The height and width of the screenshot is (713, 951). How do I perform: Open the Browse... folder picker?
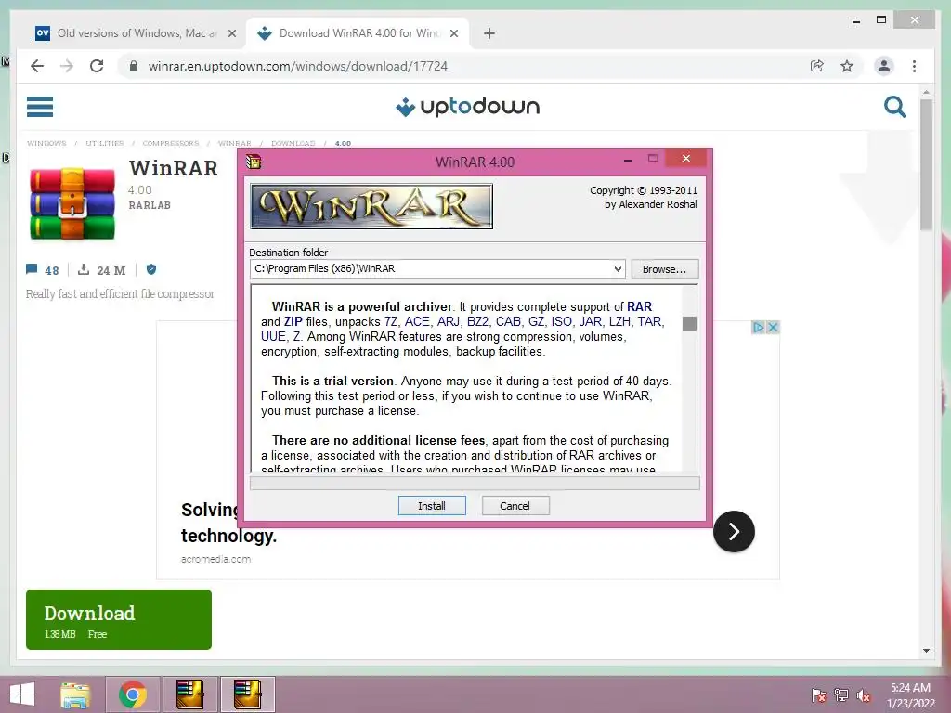tap(665, 268)
